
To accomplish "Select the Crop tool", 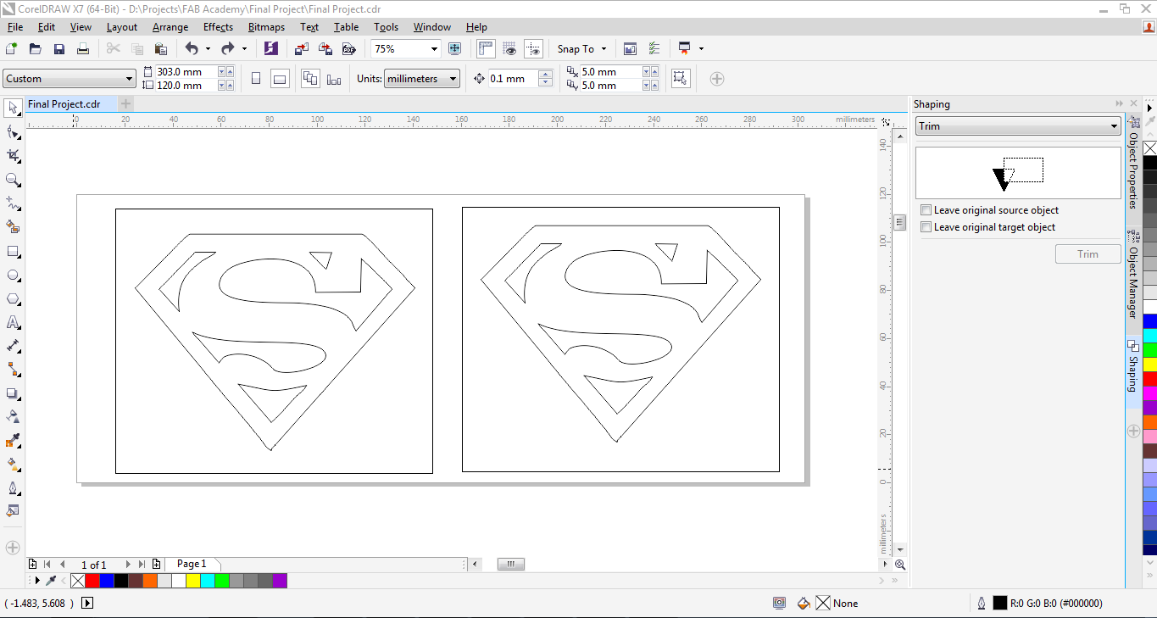I will (13, 156).
